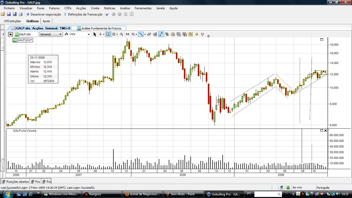Open the Posições abertas bottom tab
Screen dimensions: 352x198
(15, 182)
